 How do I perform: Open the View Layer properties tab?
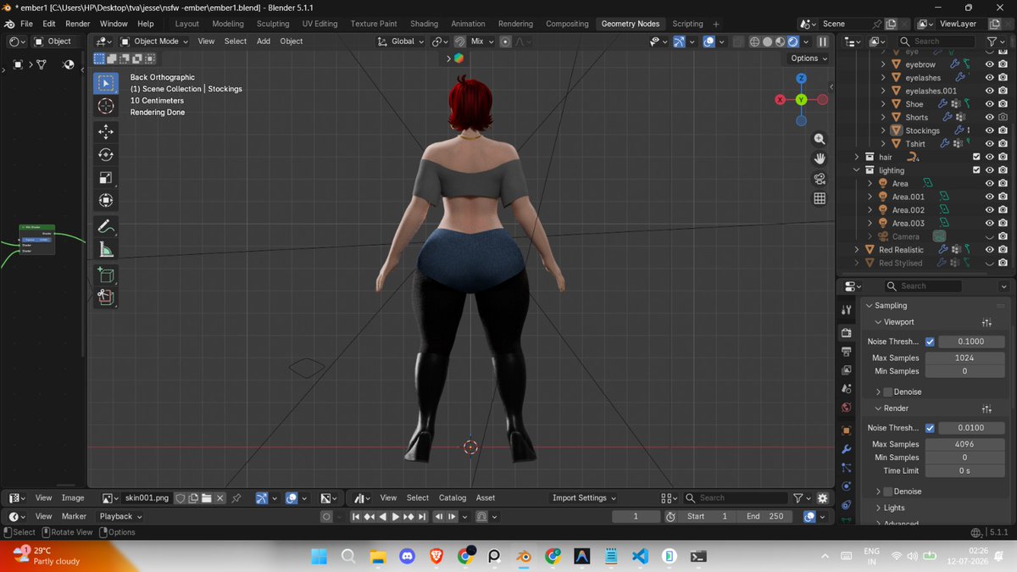click(846, 370)
